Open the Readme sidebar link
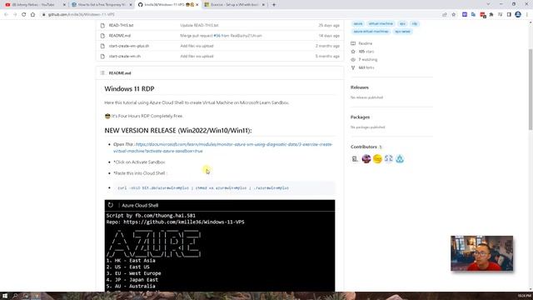Image resolution: width=533 pixels, height=300 pixels. click(x=365, y=43)
